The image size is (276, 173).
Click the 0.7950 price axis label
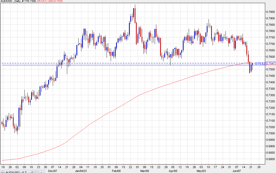[270, 12]
